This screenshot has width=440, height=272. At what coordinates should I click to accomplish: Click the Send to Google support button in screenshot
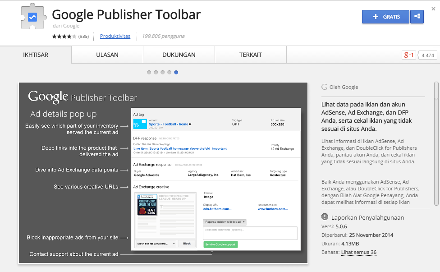[220, 244]
